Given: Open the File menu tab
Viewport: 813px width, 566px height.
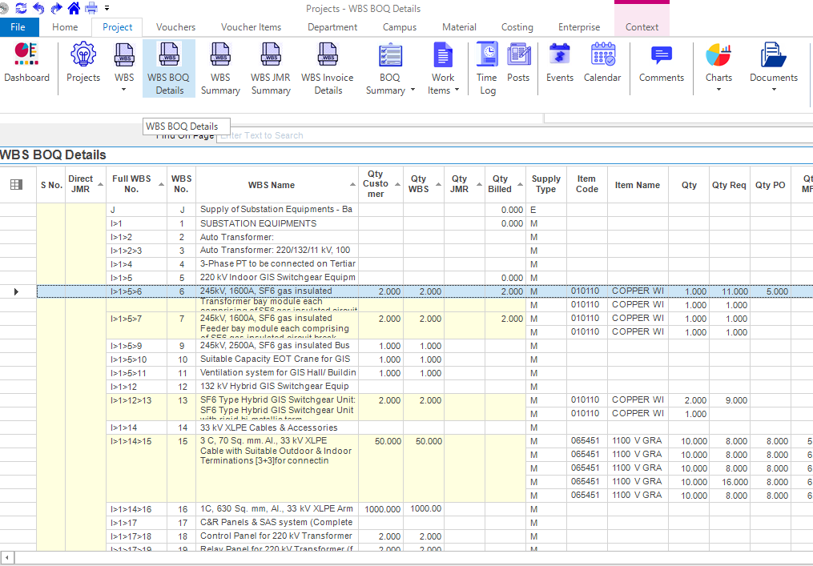Looking at the screenshot, I should [x=18, y=27].
